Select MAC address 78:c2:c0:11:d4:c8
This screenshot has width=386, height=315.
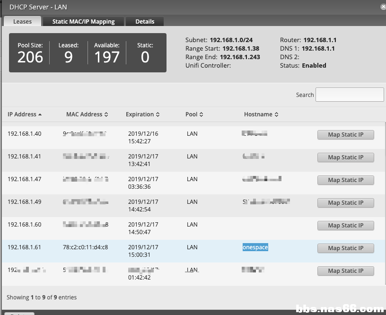pos(85,247)
